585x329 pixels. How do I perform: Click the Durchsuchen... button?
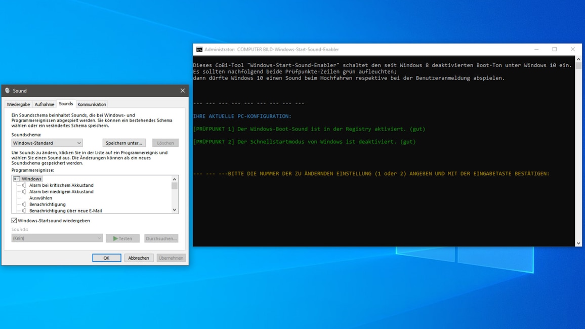point(161,238)
